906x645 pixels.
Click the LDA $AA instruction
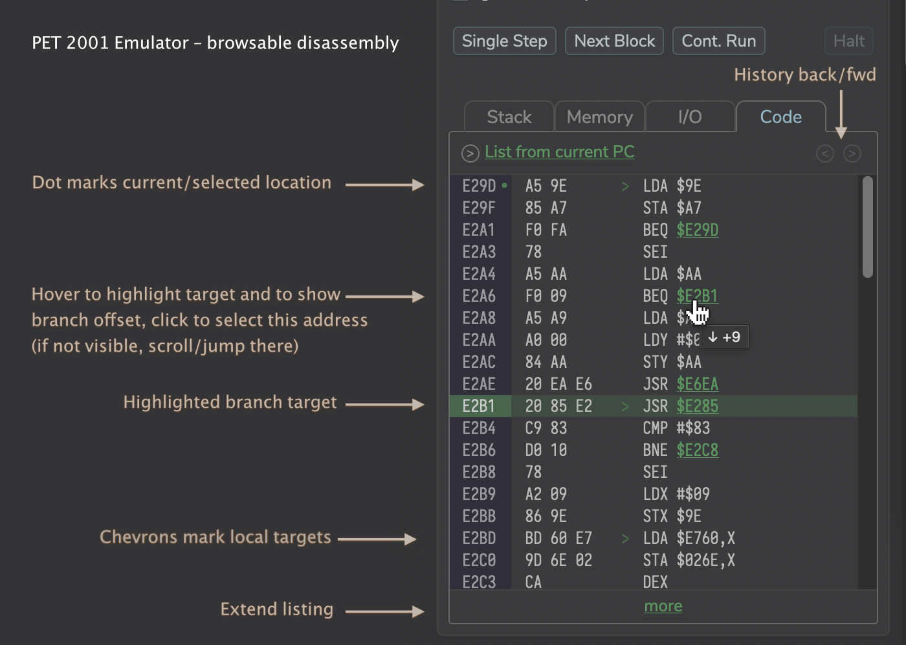click(672, 274)
